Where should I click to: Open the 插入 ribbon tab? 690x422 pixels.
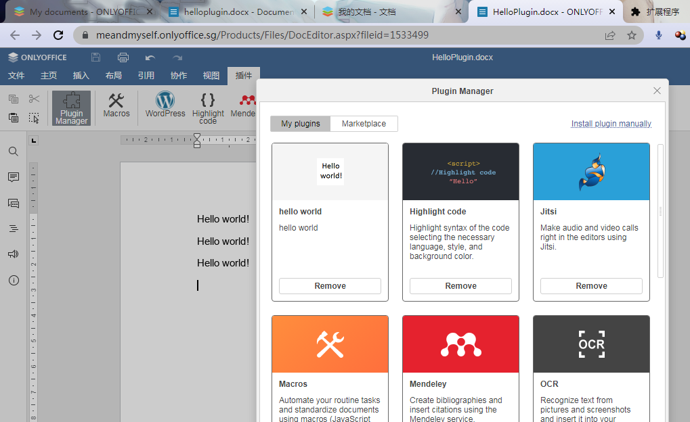point(81,76)
